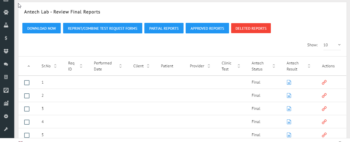Click the Actions column header
The image size is (350, 142).
(328, 66)
